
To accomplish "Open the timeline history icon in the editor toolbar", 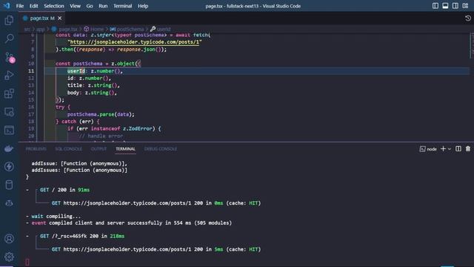I will (x=467, y=18).
